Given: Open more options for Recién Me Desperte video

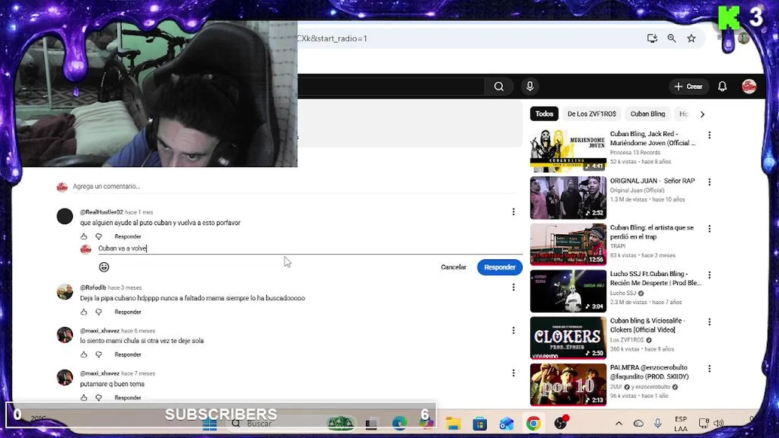Looking at the screenshot, I should pos(709,275).
